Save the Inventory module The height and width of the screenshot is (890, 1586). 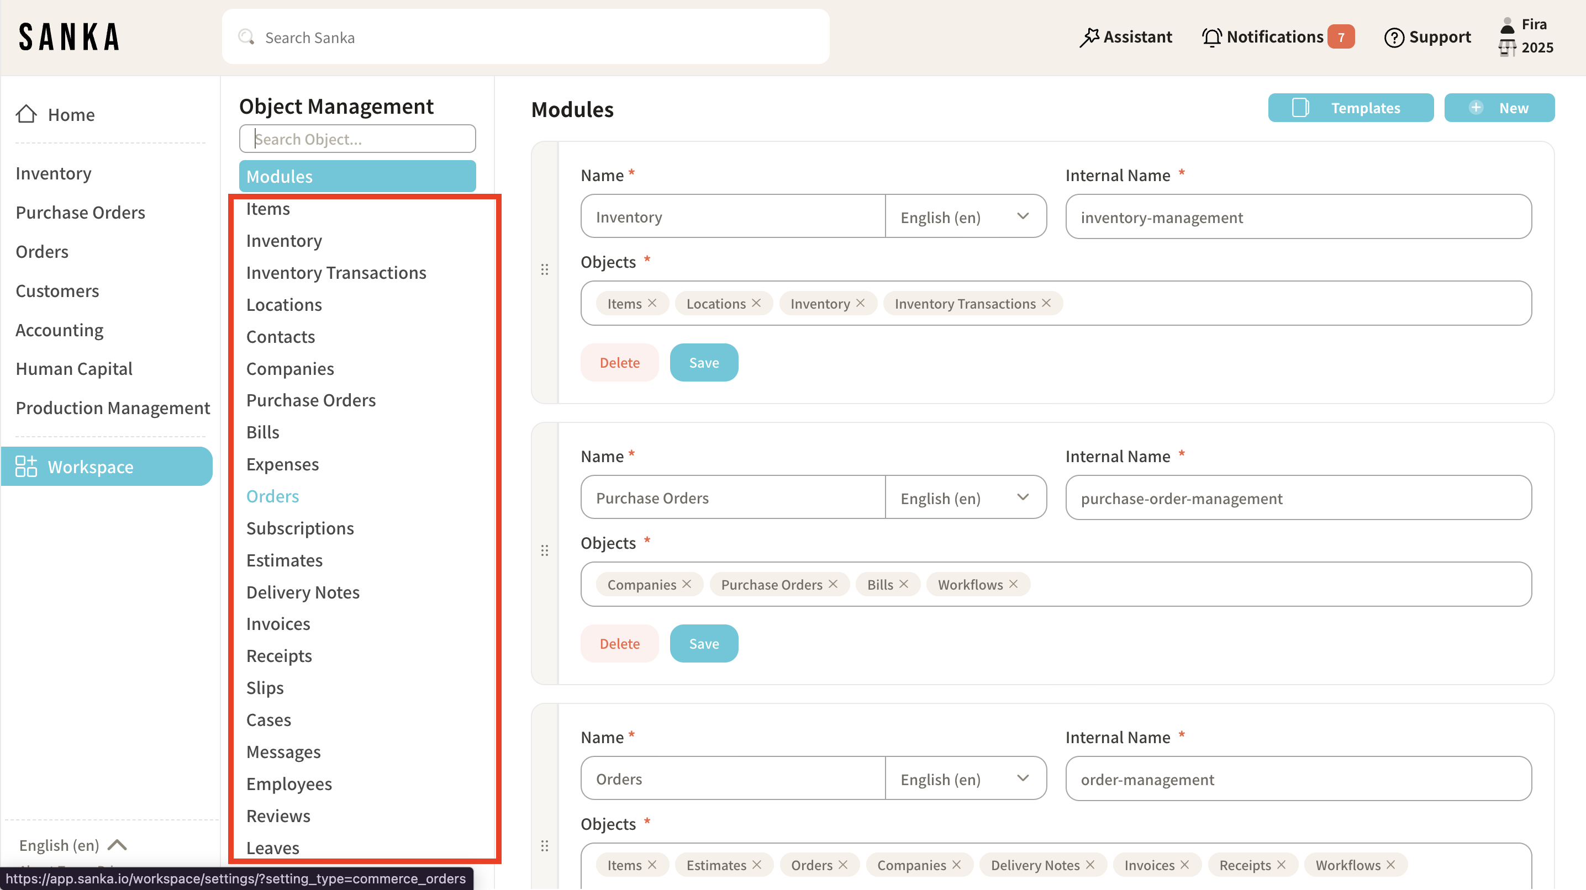click(703, 363)
